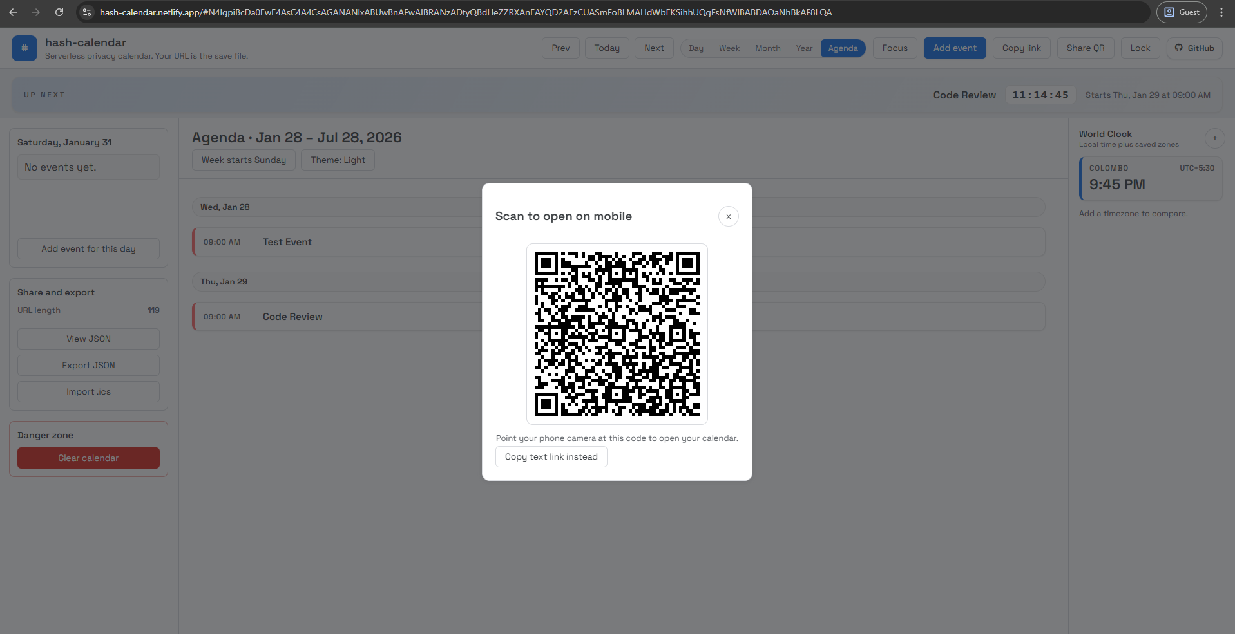Click the Saturday, January 31 heading
1235x634 pixels.
(64, 142)
